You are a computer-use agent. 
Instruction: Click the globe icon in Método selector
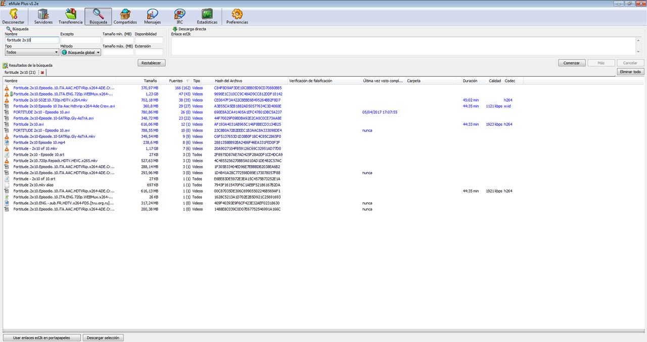coord(64,52)
